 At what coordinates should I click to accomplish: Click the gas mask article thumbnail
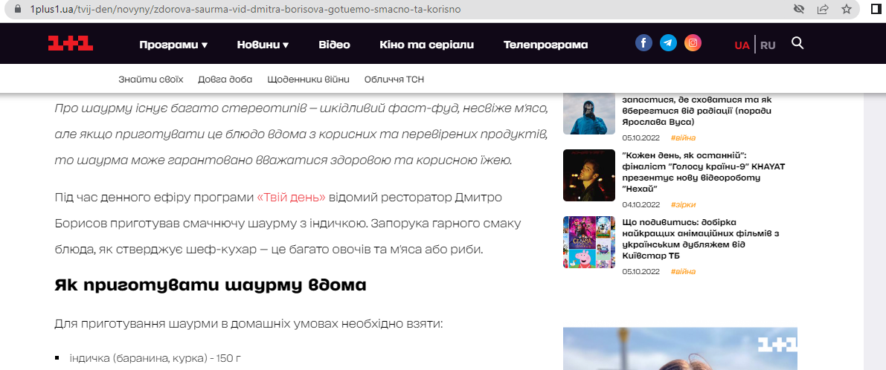pos(588,113)
